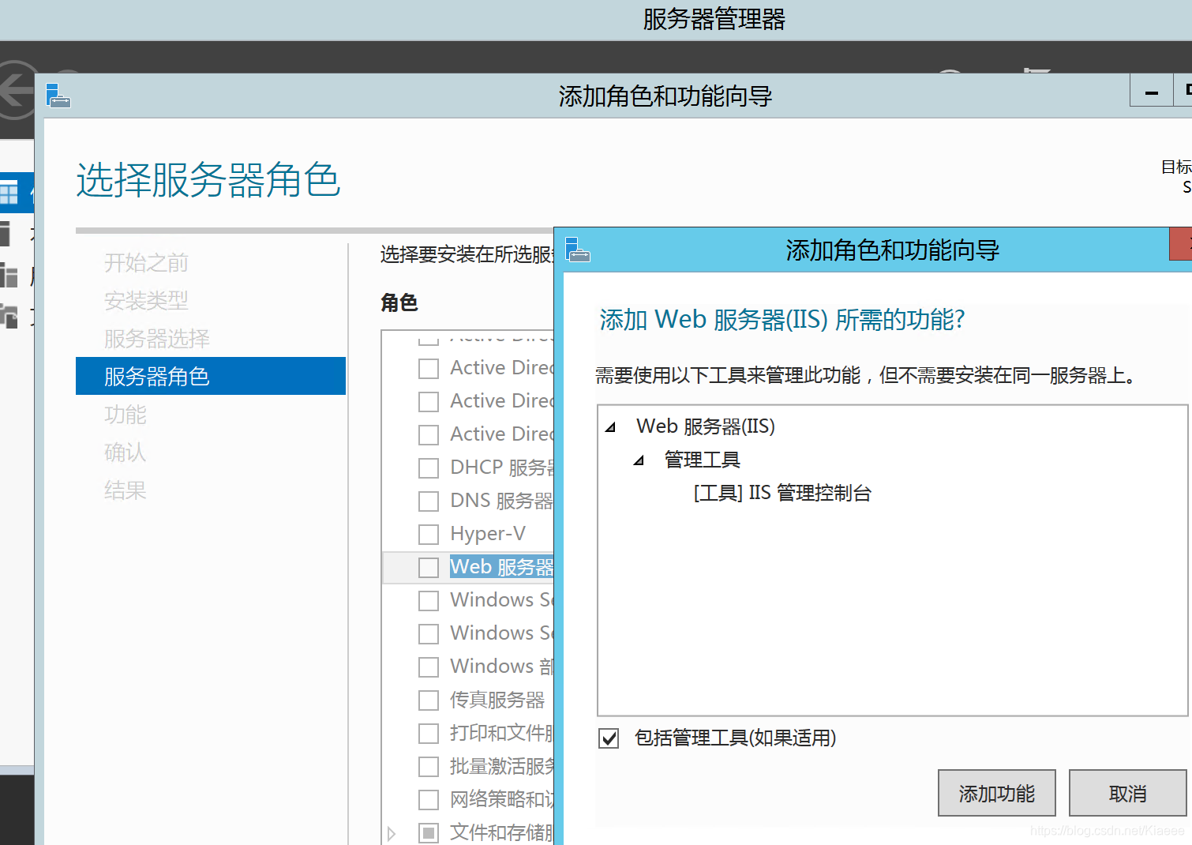
Task: Tick the 批量激活服务 role checkbox
Action: 429,767
